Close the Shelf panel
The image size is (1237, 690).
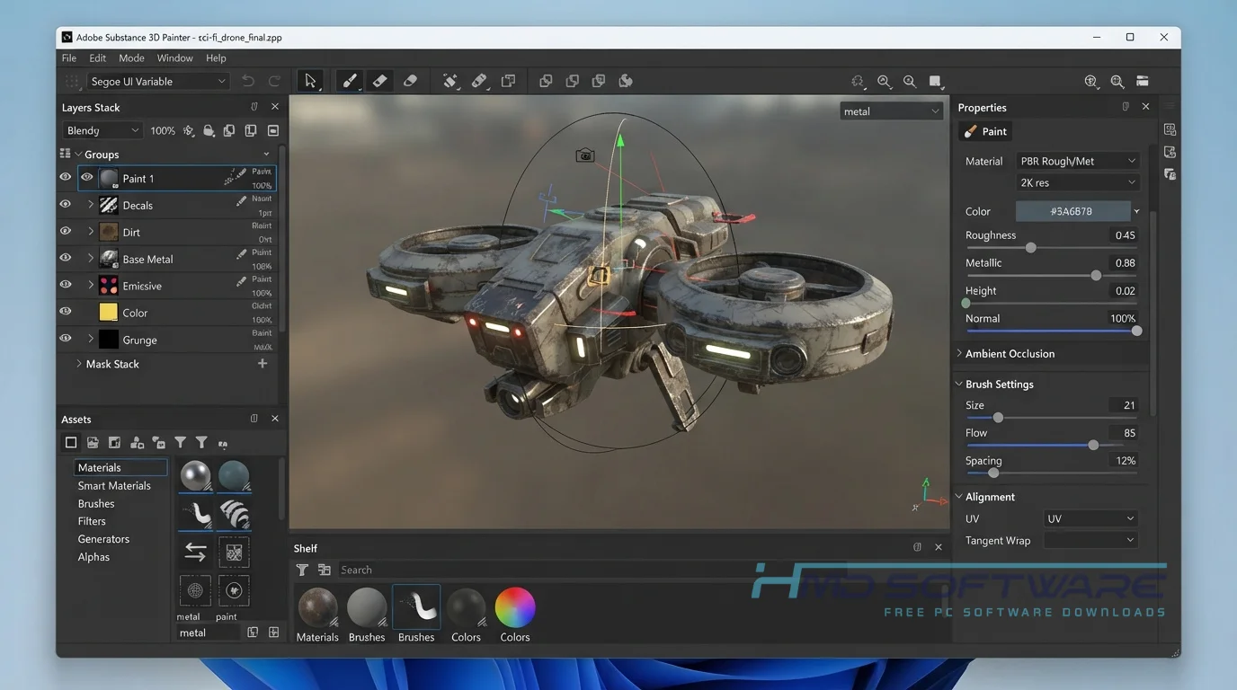pyautogui.click(x=939, y=547)
